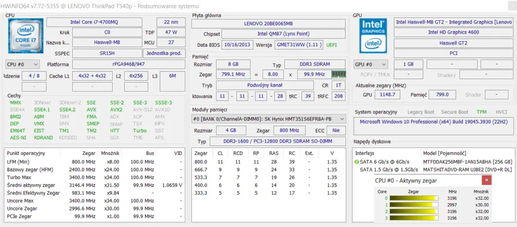Click the DDR3 SDRAM memory type field

click(x=315, y=64)
